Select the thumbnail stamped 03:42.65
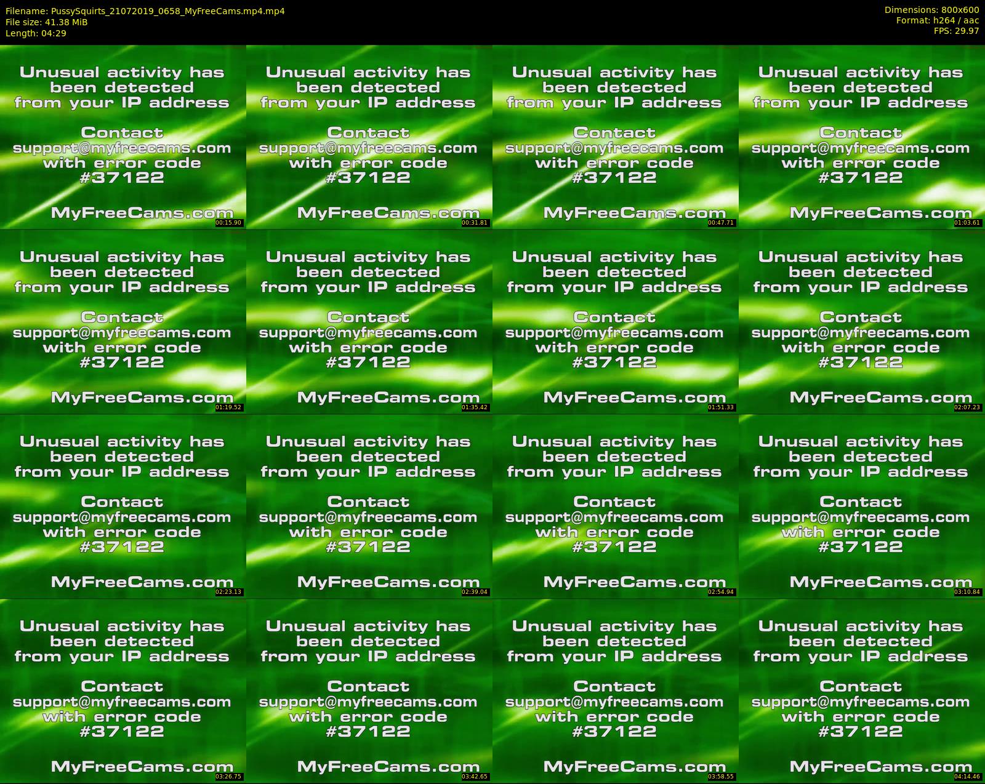 tap(369, 690)
